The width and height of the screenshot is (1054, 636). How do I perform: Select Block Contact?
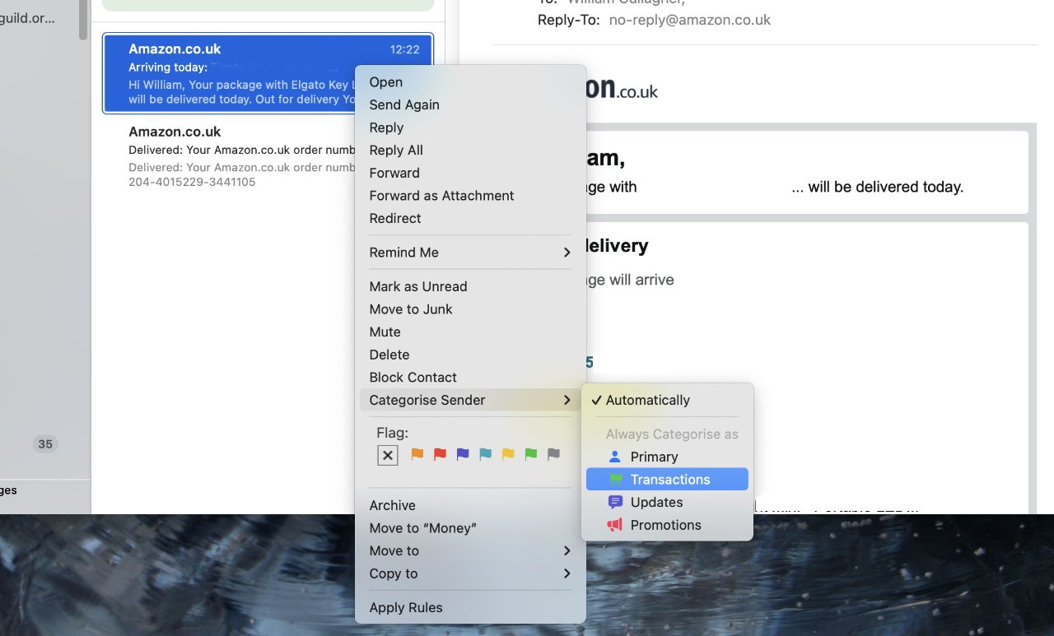coord(470,377)
